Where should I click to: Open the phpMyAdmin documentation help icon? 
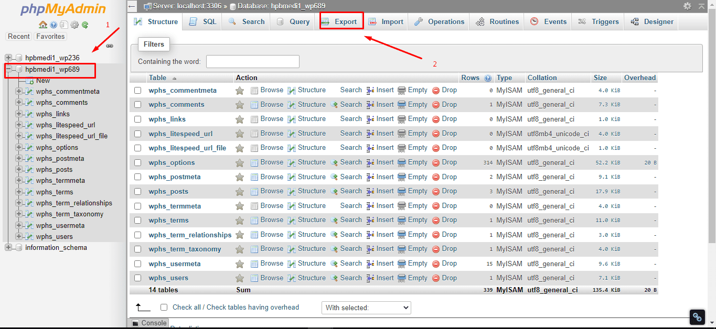(x=54, y=25)
